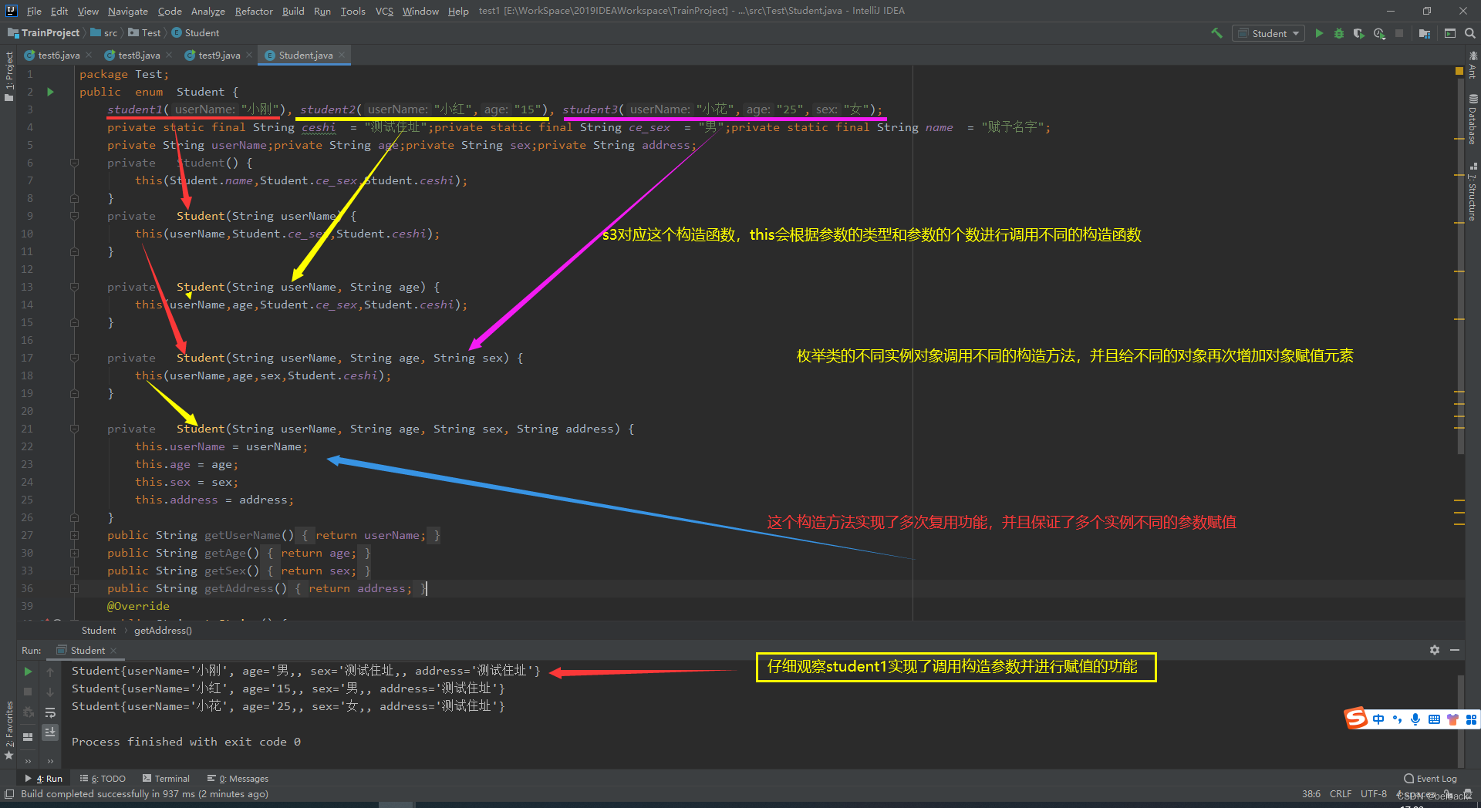This screenshot has height=808, width=1481.
Task: Open Search Everywhere magnifier
Action: 1470,33
